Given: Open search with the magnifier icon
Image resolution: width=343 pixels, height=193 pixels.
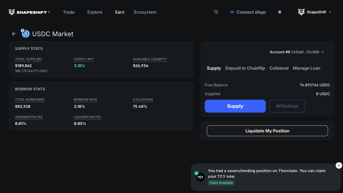Looking at the screenshot, I should pyautogui.click(x=216, y=12).
